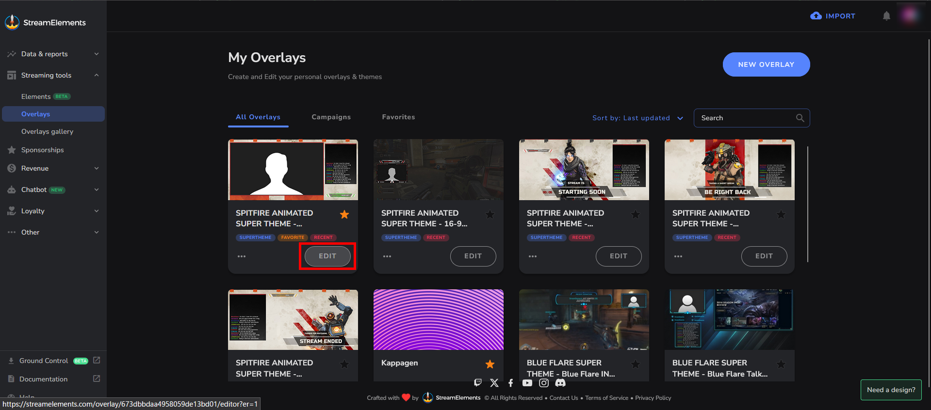Click the Sponsorships star icon

[12, 150]
